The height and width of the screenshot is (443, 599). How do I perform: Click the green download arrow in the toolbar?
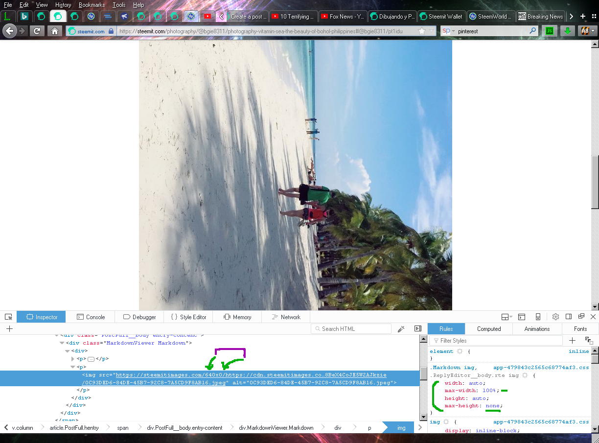567,30
